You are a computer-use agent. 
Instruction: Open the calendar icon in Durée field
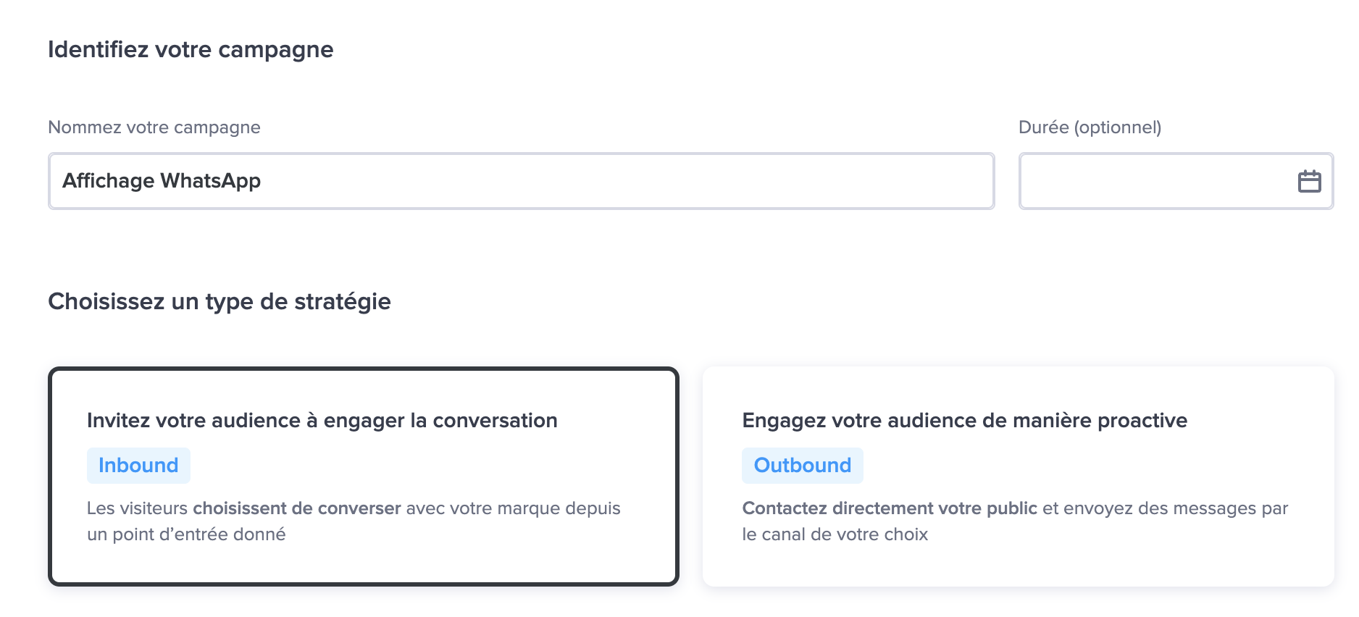click(x=1309, y=181)
